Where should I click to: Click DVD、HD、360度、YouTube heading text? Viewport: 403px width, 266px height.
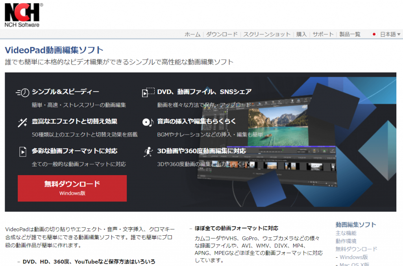[89, 262]
